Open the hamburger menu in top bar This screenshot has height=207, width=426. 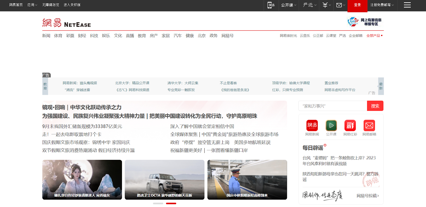407,5
